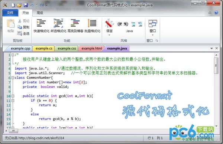
Task: Open the undo history dropdown arrow
Action: click(37, 5)
